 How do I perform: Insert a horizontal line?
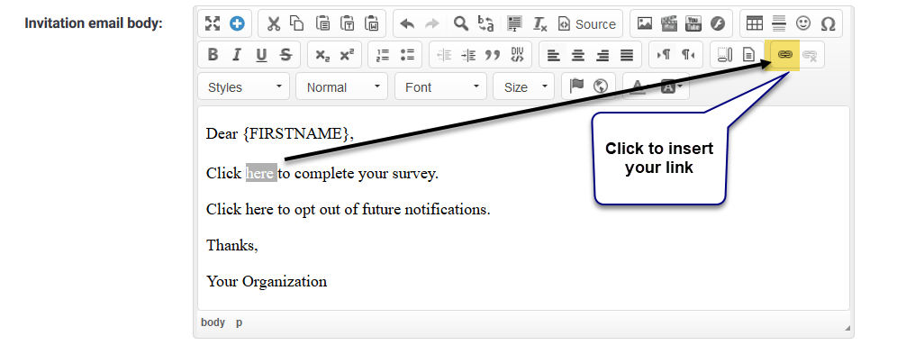[x=779, y=23]
